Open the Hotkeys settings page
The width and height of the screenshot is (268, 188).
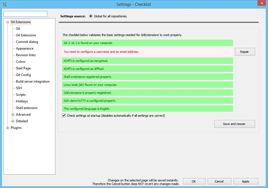click(x=22, y=101)
